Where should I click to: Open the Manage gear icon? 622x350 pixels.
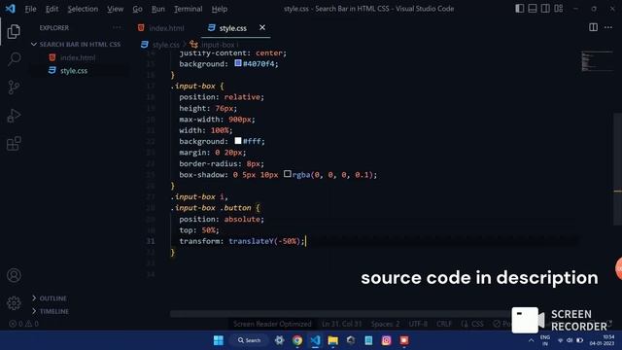point(14,303)
